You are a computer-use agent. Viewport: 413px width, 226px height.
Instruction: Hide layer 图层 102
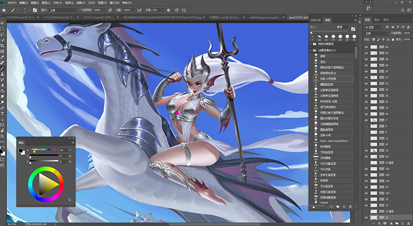coord(366,169)
